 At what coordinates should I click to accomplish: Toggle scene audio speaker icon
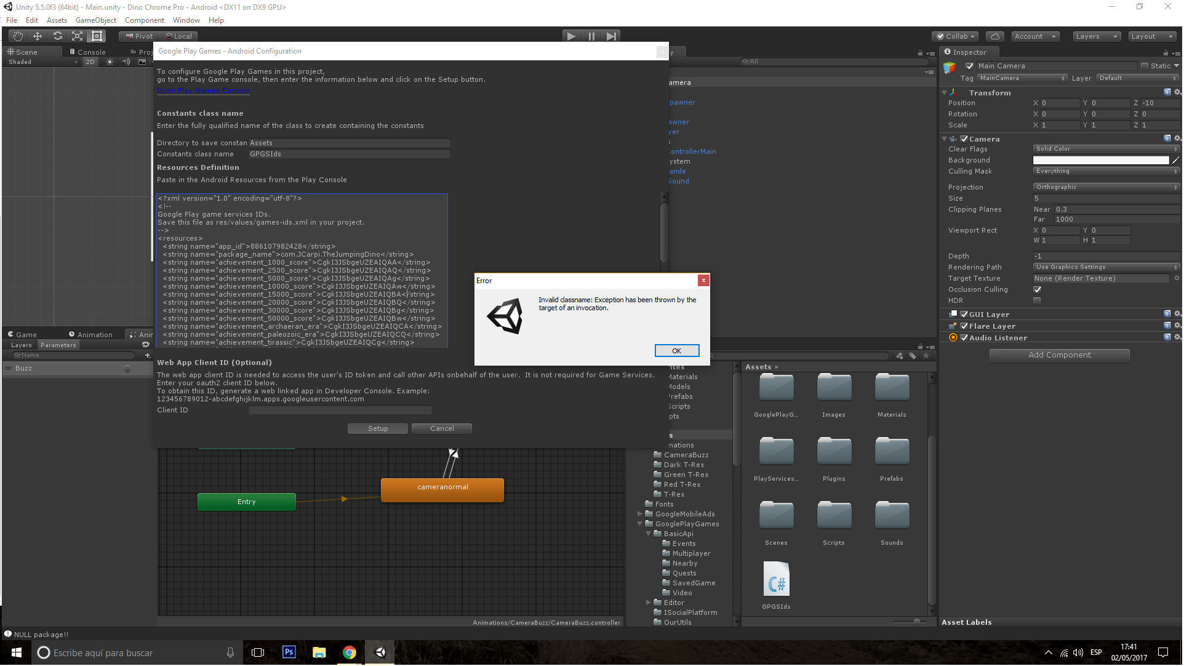click(126, 62)
